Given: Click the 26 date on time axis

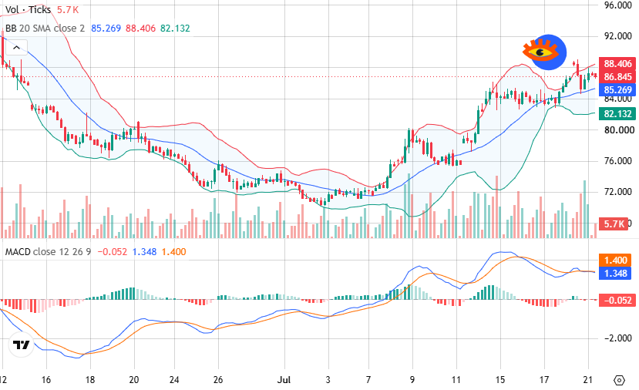Looking at the screenshot, I should coord(218,380).
